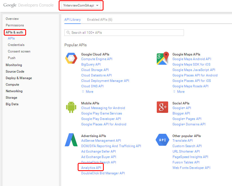Click the AdWords Advertising APIs icon
This screenshot has height=186, width=232.
(71, 140)
